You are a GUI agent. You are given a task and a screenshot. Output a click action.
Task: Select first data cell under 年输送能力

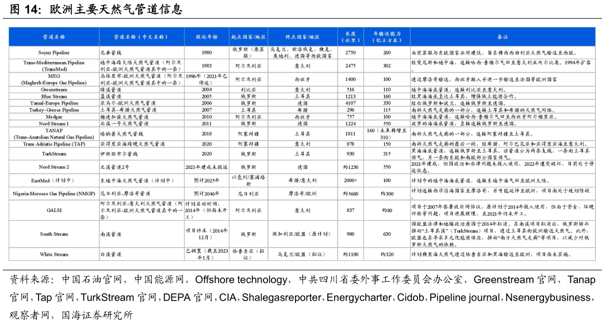[x=387, y=52]
